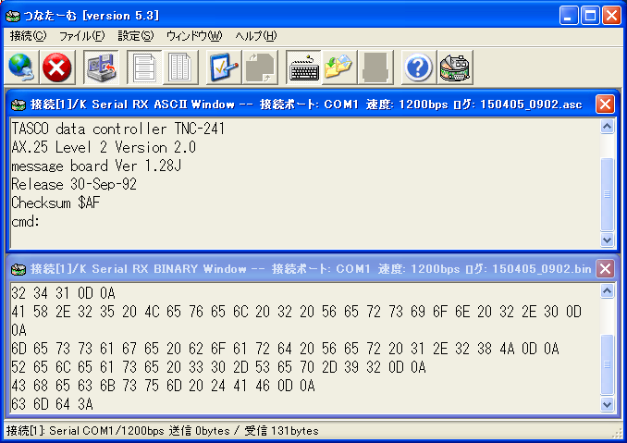Toggle the keyboard input icon
This screenshot has height=443, width=627.
pyautogui.click(x=303, y=68)
